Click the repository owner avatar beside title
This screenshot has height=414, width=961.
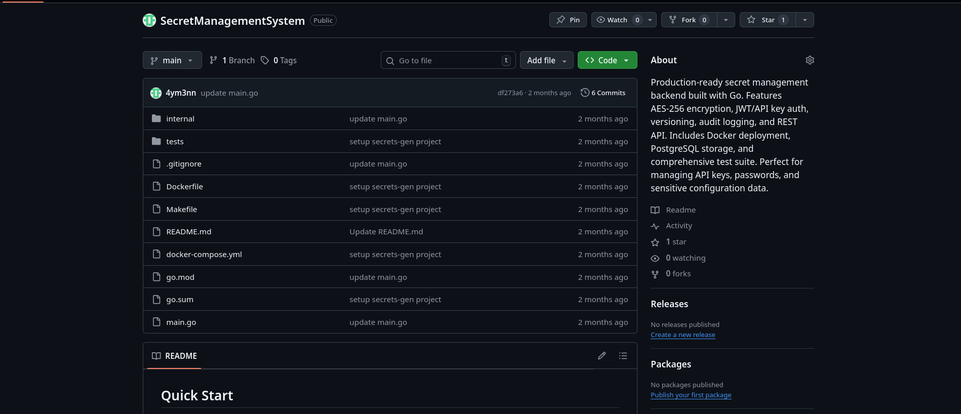(x=149, y=20)
